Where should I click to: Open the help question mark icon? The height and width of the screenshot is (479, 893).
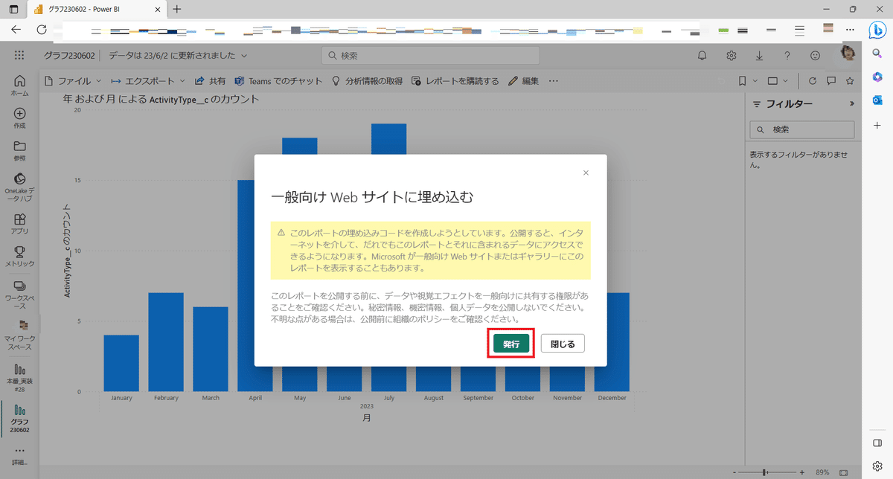(x=787, y=56)
